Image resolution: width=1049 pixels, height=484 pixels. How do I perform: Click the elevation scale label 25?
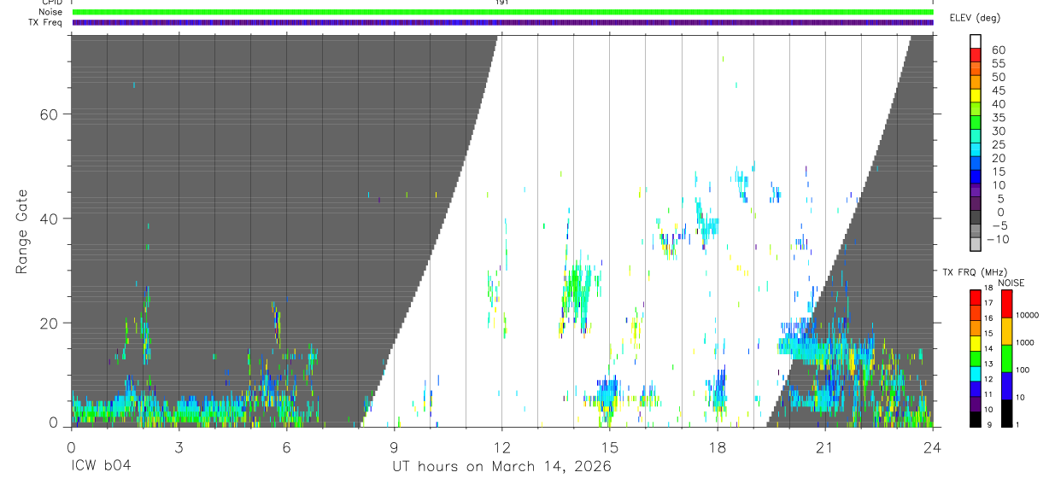pos(998,145)
